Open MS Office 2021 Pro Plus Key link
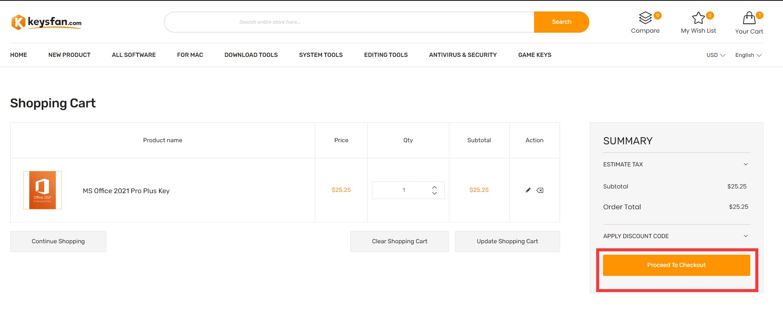Image resolution: width=783 pixels, height=312 pixels. 126,191
